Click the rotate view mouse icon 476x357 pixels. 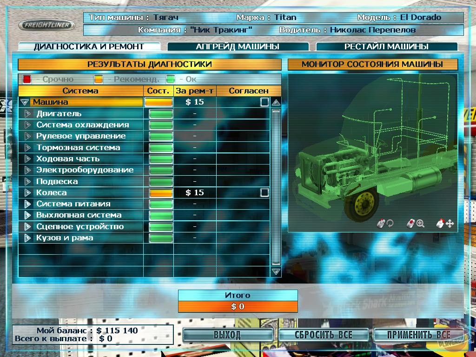[385, 224]
